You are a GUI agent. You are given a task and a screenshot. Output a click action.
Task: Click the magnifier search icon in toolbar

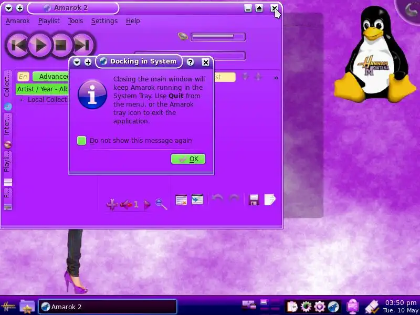pyautogui.click(x=161, y=204)
